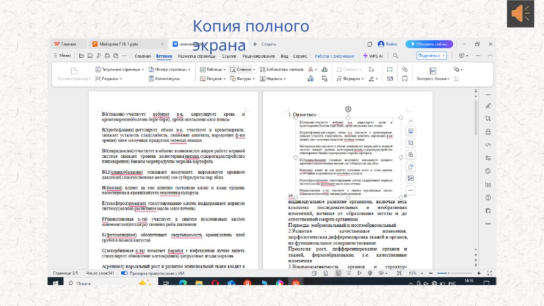Expand the Таблица dropdown

(212, 69)
